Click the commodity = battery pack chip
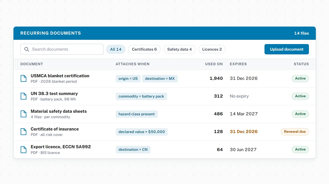Image resolution: width=329 pixels, height=184 pixels. (141, 96)
